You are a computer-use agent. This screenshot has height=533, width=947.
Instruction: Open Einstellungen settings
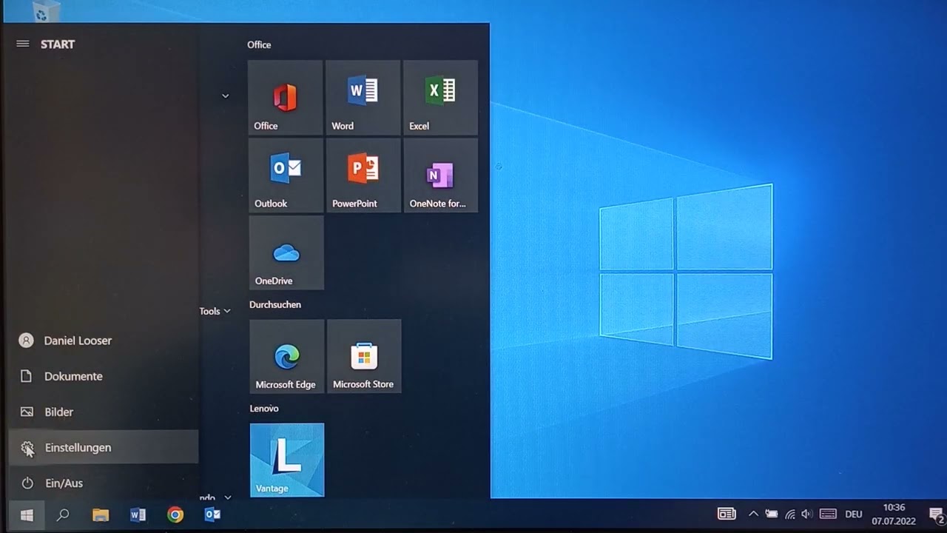click(x=104, y=447)
